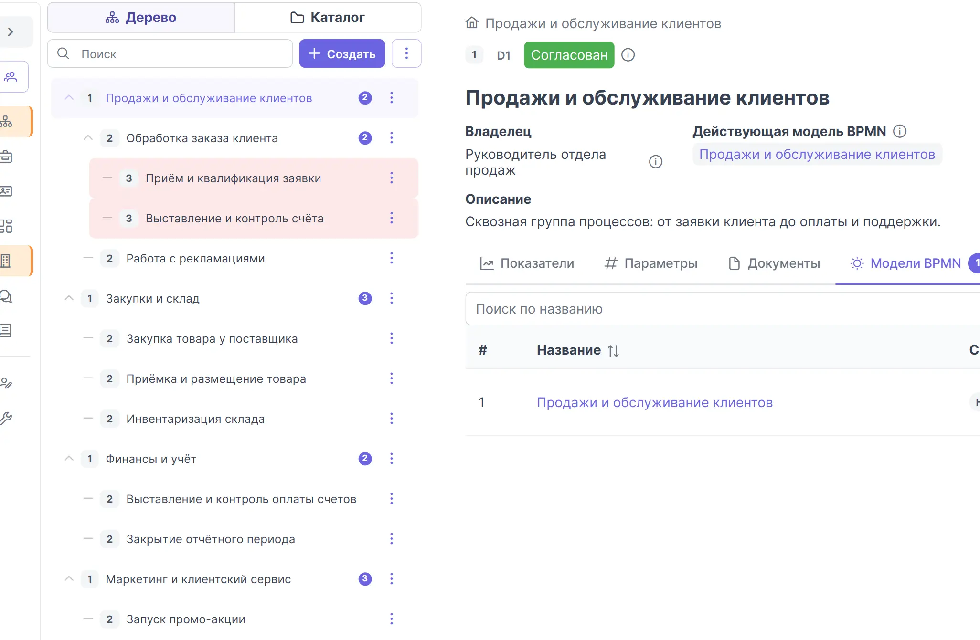Click the home icon in the breadcrumb
980x640 pixels.
(472, 23)
